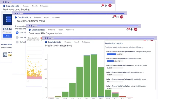Open settings gear in Customer Lifetime Value window
Screen dimensions: 177x99
[x=117, y=17]
